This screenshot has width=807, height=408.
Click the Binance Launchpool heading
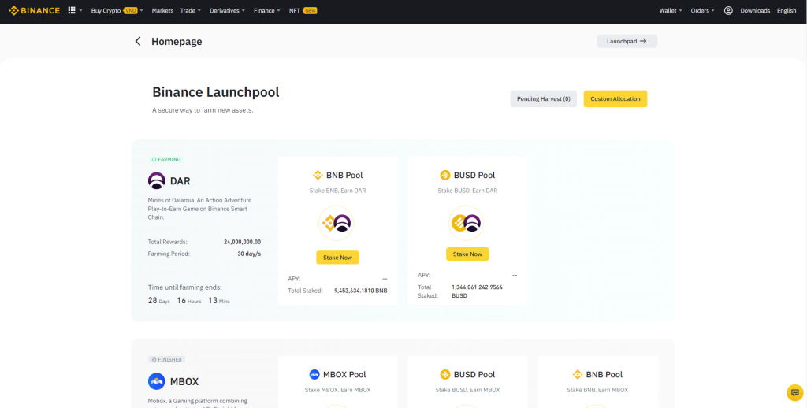point(216,92)
